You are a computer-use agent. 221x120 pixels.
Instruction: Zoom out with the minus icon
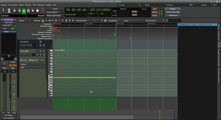[x=67, y=21]
